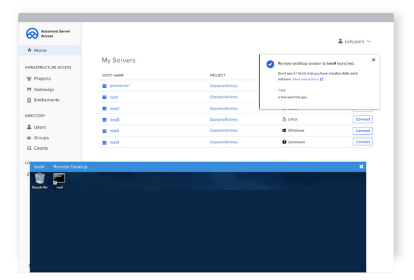Open the production host name link
This screenshot has width=414, height=280.
[x=120, y=86]
